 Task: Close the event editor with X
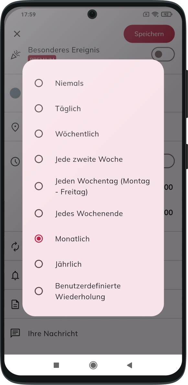pos(17,34)
